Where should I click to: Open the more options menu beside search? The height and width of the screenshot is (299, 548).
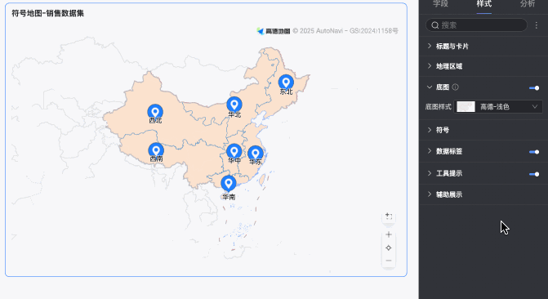tap(536, 25)
